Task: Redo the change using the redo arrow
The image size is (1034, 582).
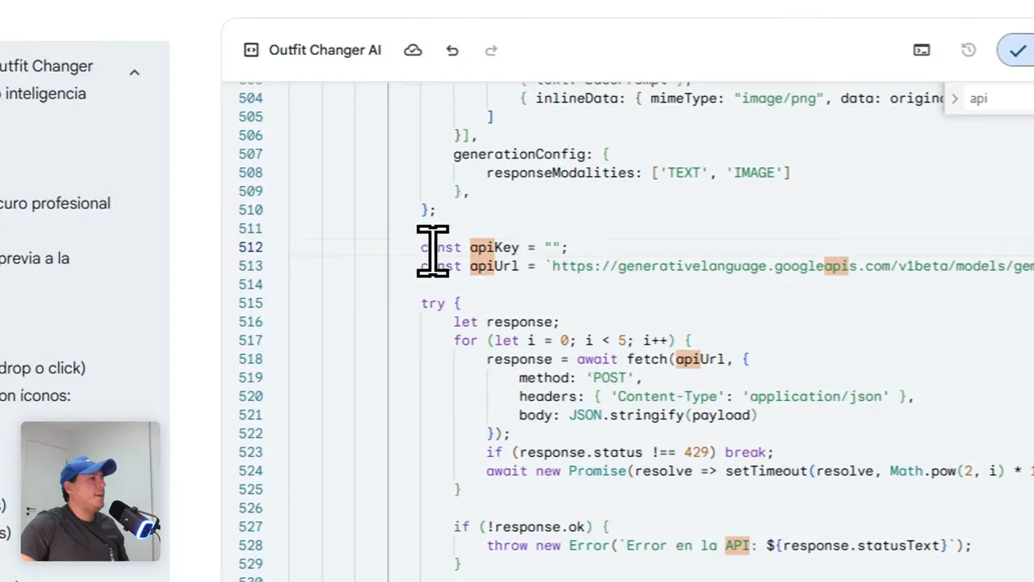Action: pos(490,50)
